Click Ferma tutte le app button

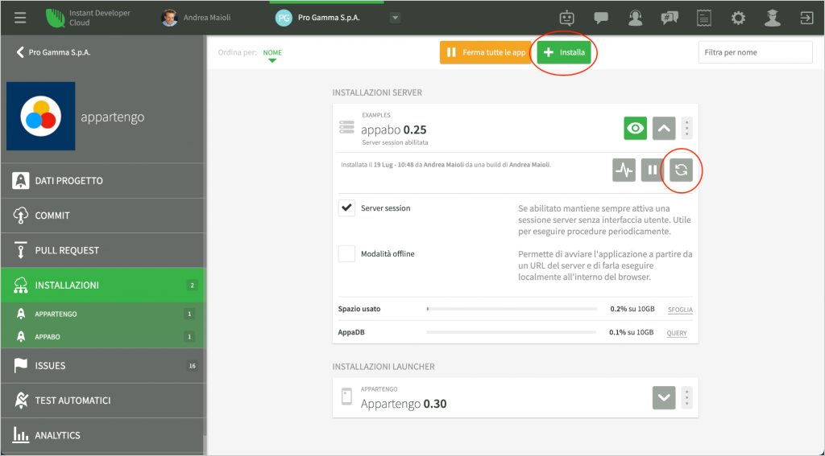486,52
